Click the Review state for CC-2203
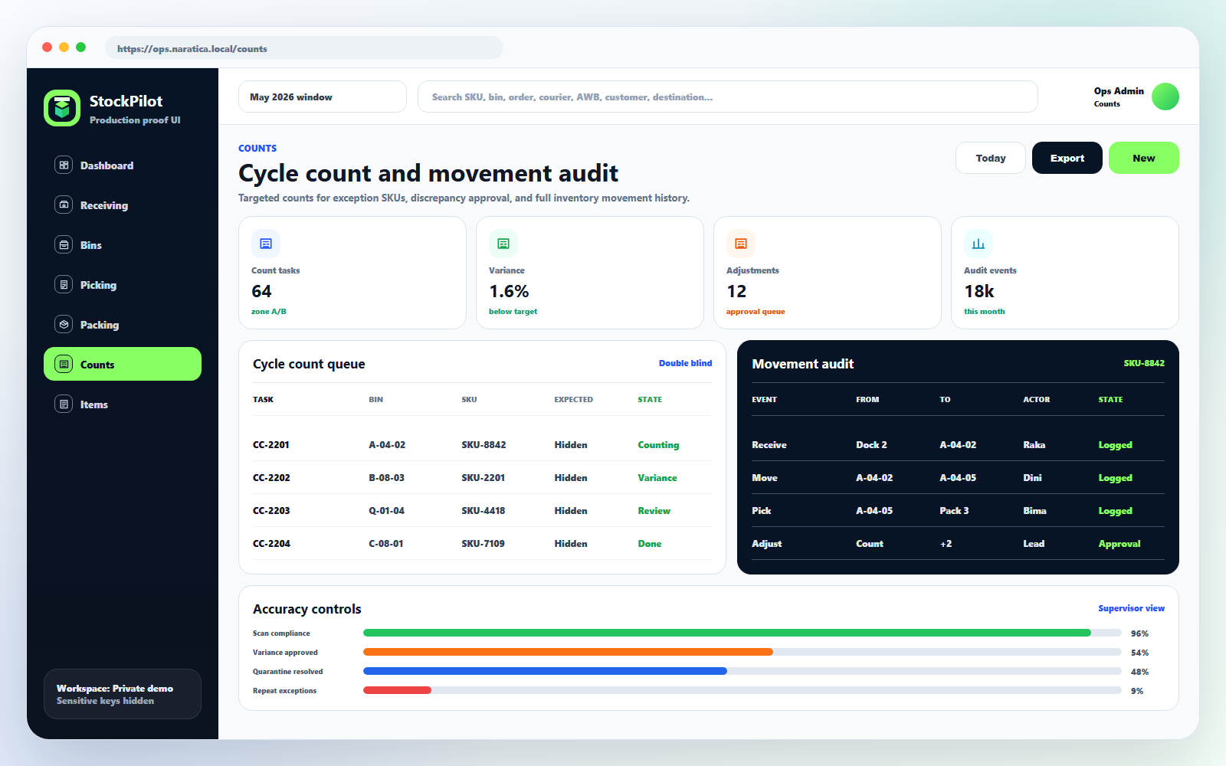 click(x=654, y=511)
